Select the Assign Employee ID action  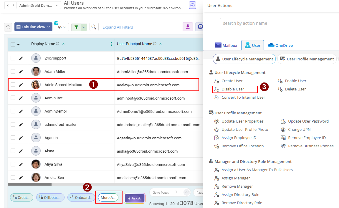point(239,138)
